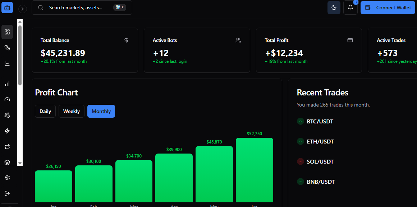Click the $34,700 March bar
Viewport: 417px width, 207px height.
[134, 181]
